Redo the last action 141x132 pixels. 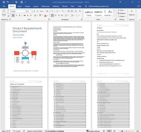coord(13,2)
